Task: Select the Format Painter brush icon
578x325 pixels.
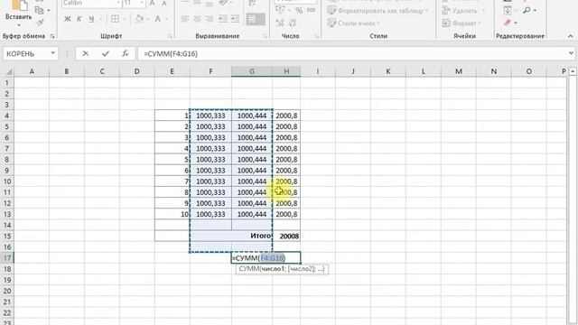Action: (40, 22)
